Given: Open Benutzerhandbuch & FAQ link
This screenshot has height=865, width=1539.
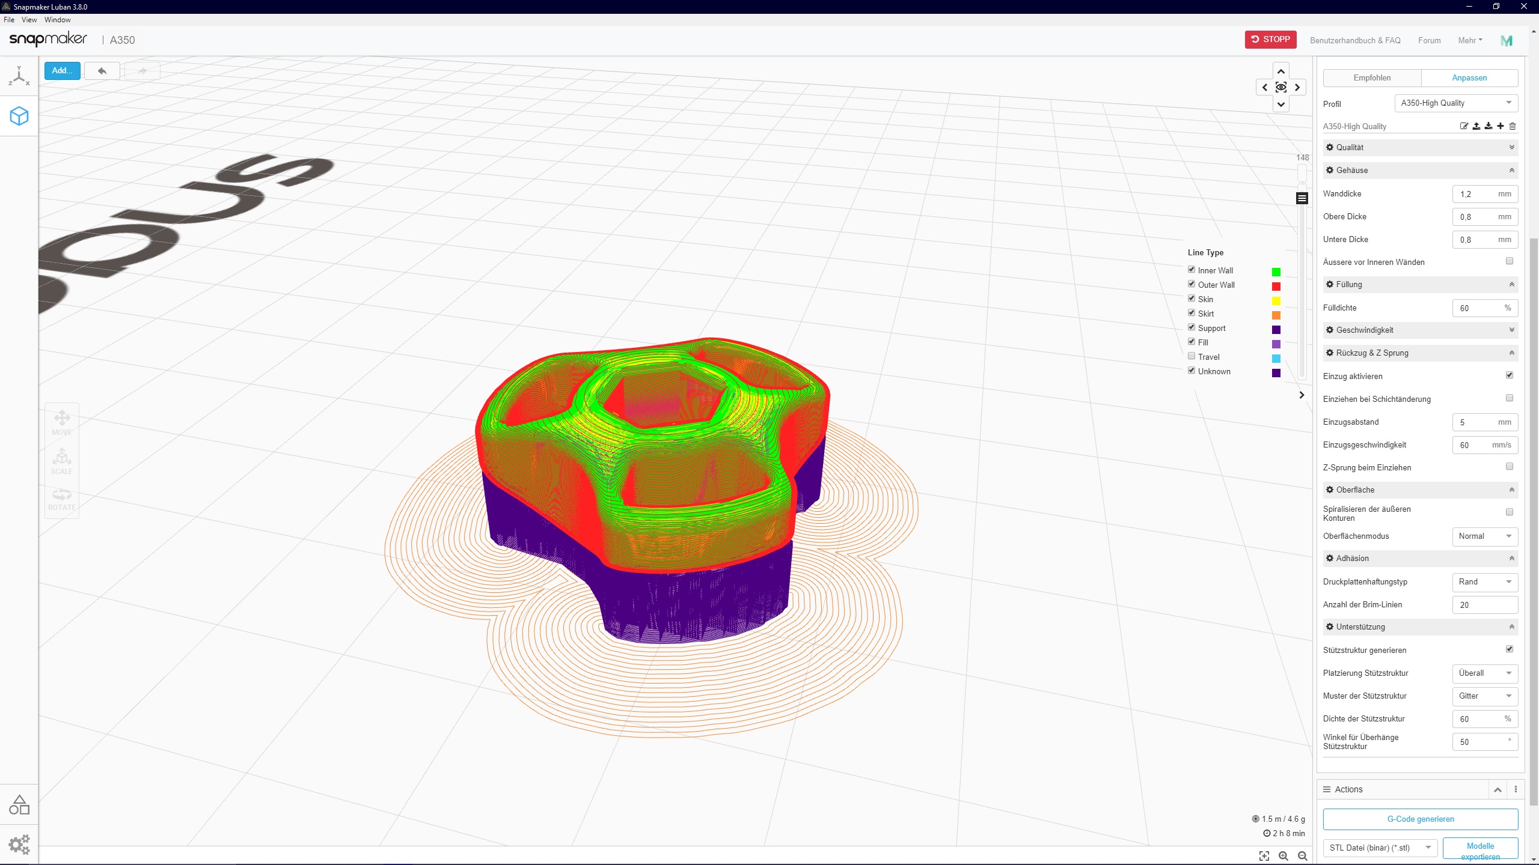Looking at the screenshot, I should pyautogui.click(x=1355, y=40).
